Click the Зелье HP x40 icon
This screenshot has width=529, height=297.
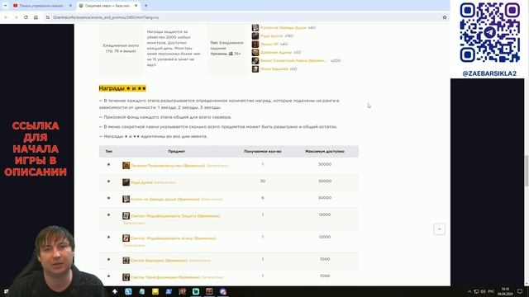pos(255,44)
